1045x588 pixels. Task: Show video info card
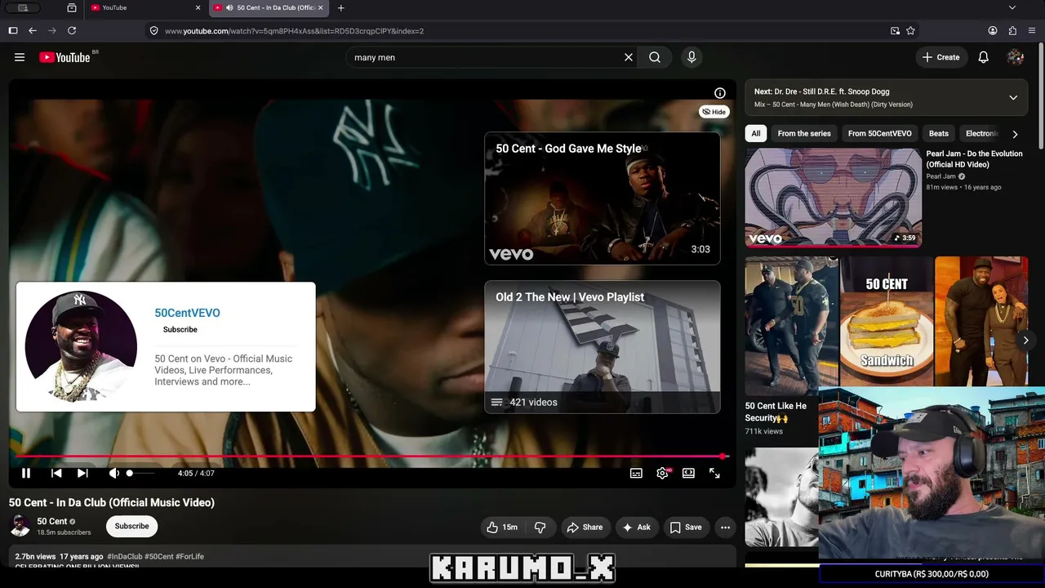coord(719,93)
